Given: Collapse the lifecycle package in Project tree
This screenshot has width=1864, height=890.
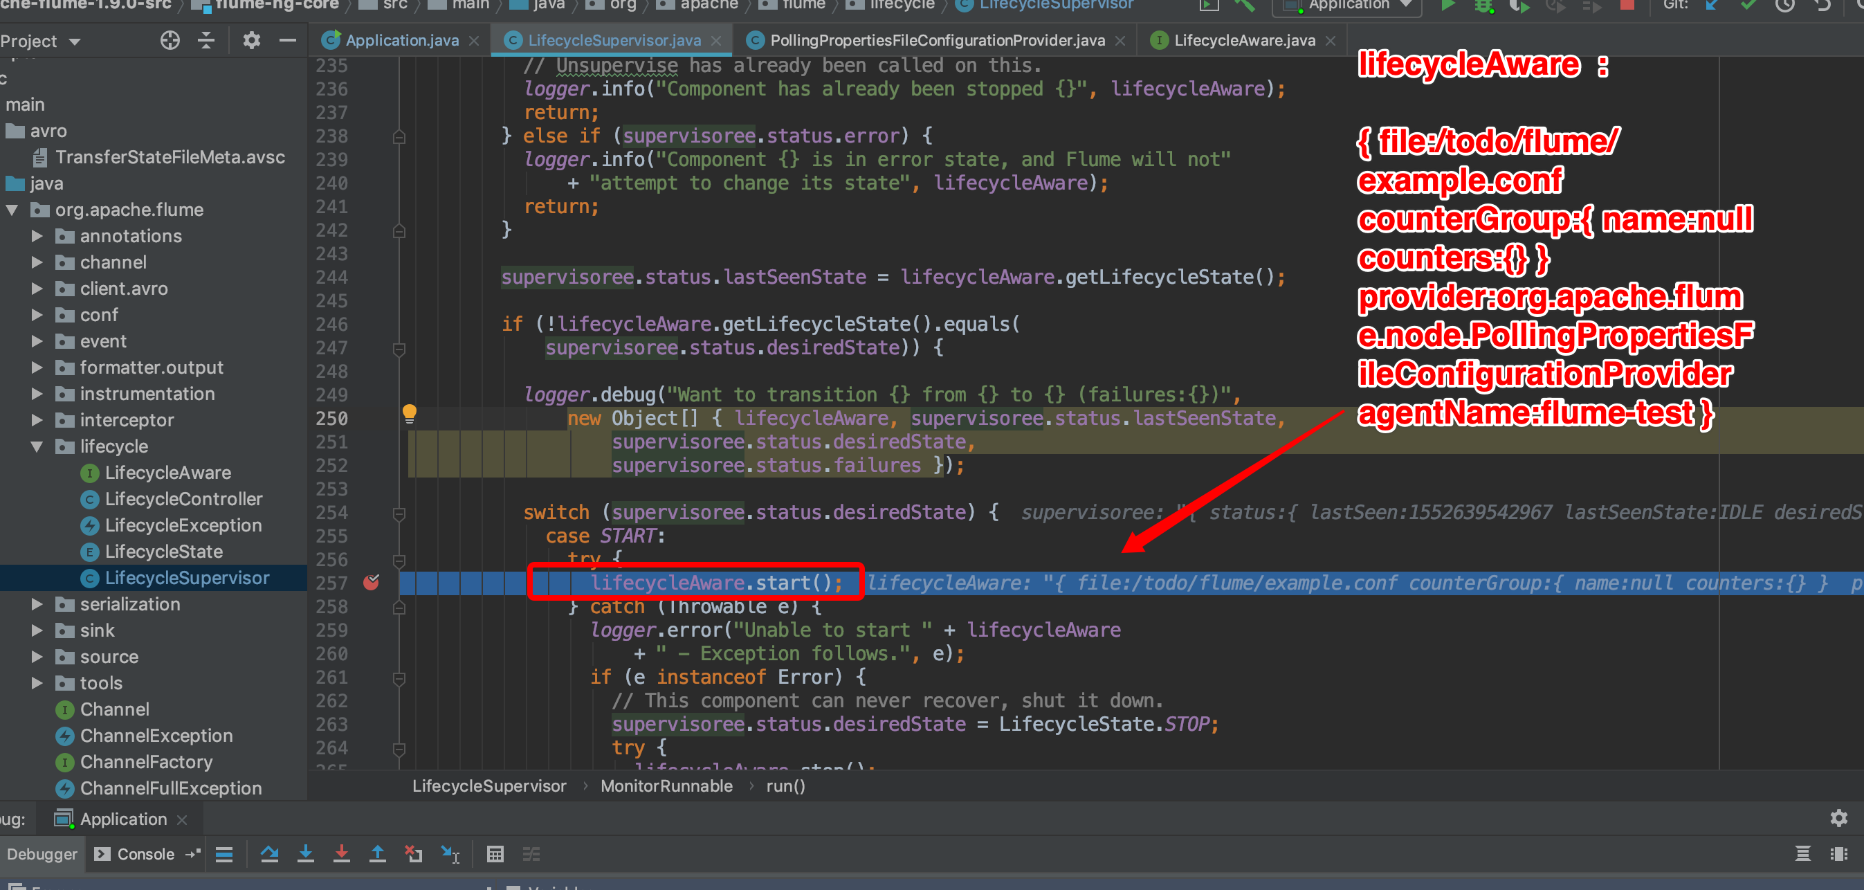Looking at the screenshot, I should tap(37, 446).
